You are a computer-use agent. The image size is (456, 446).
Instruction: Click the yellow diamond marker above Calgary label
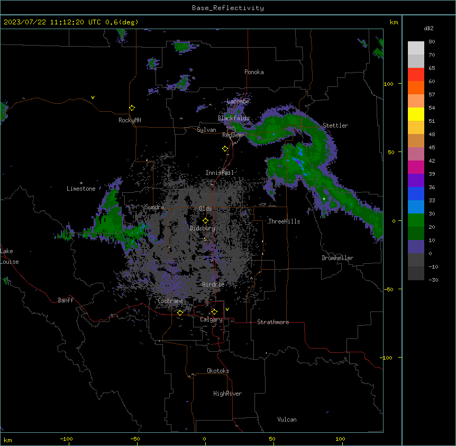[214, 312]
